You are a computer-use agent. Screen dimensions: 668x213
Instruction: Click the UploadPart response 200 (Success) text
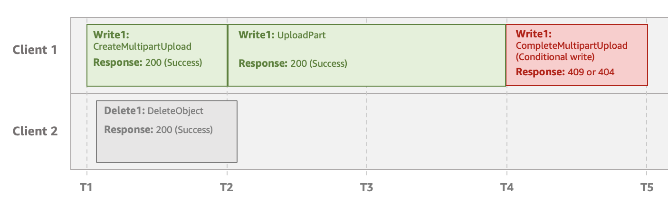pos(318,63)
